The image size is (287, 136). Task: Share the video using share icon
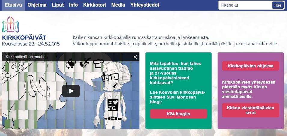pyautogui.click(x=136, y=57)
